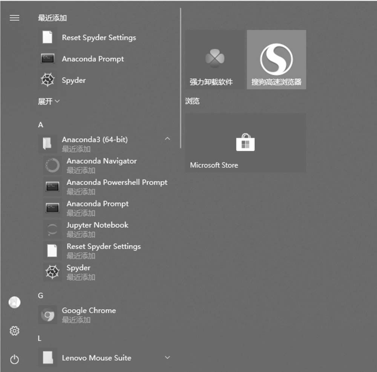Click the 最近添加 list heading
The height and width of the screenshot is (372, 377).
[52, 18]
